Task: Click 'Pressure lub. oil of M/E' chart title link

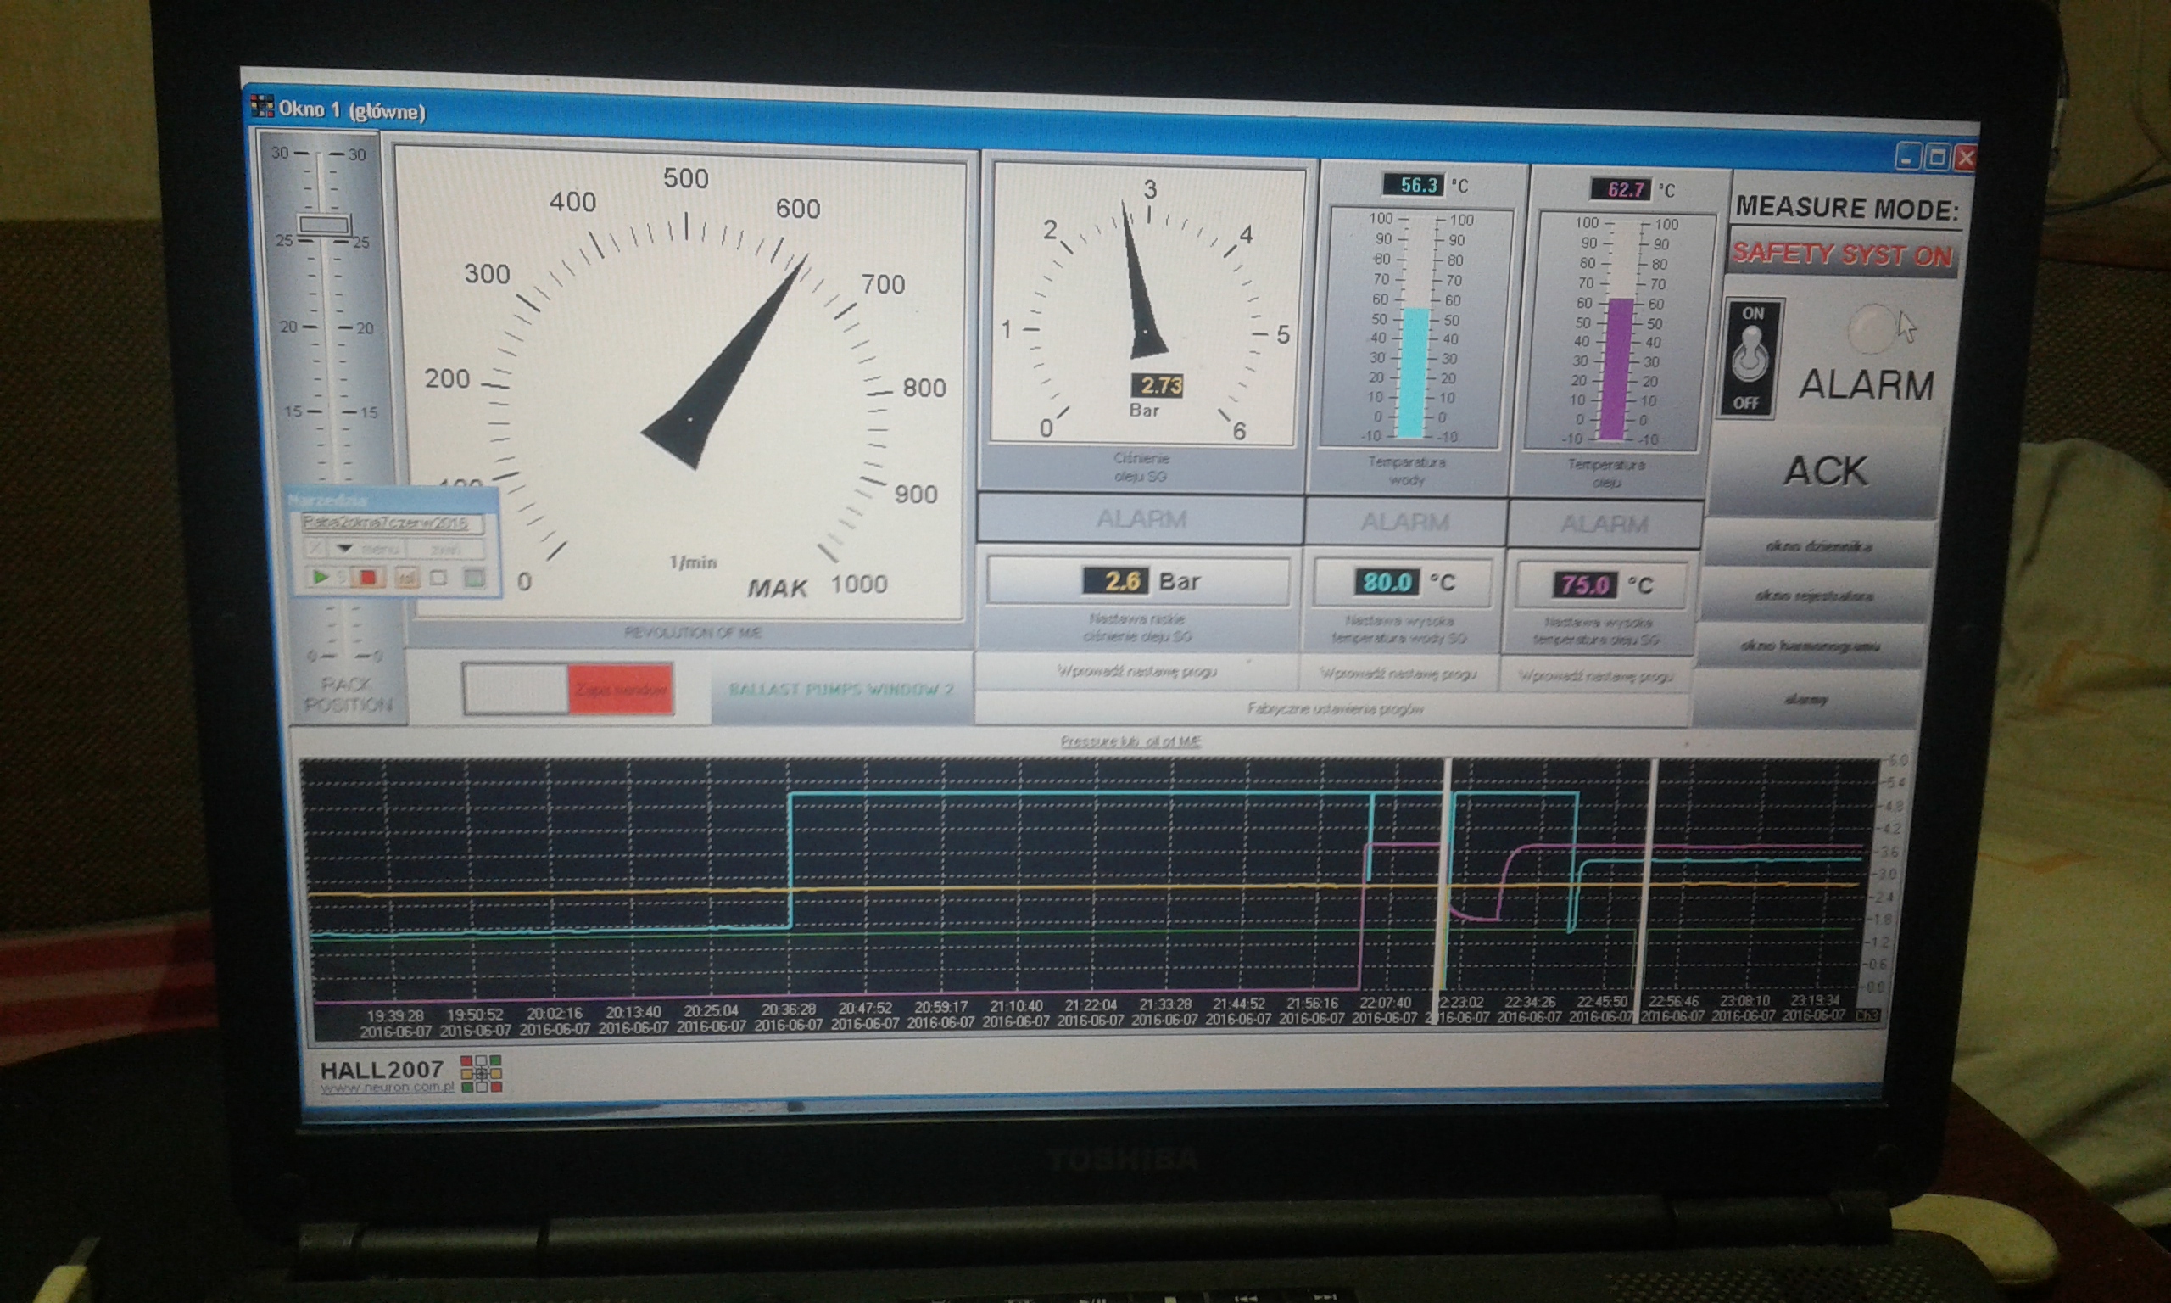Action: [x=1130, y=741]
